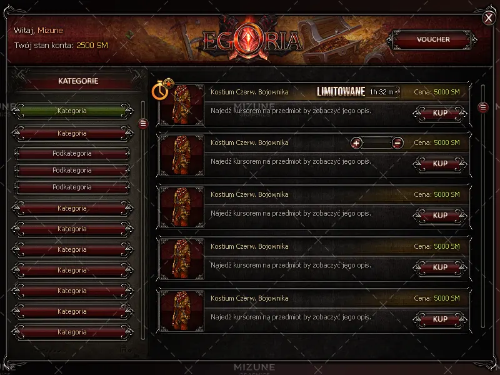
Task: Choose the third Podkategoria item
Action: click(x=72, y=187)
